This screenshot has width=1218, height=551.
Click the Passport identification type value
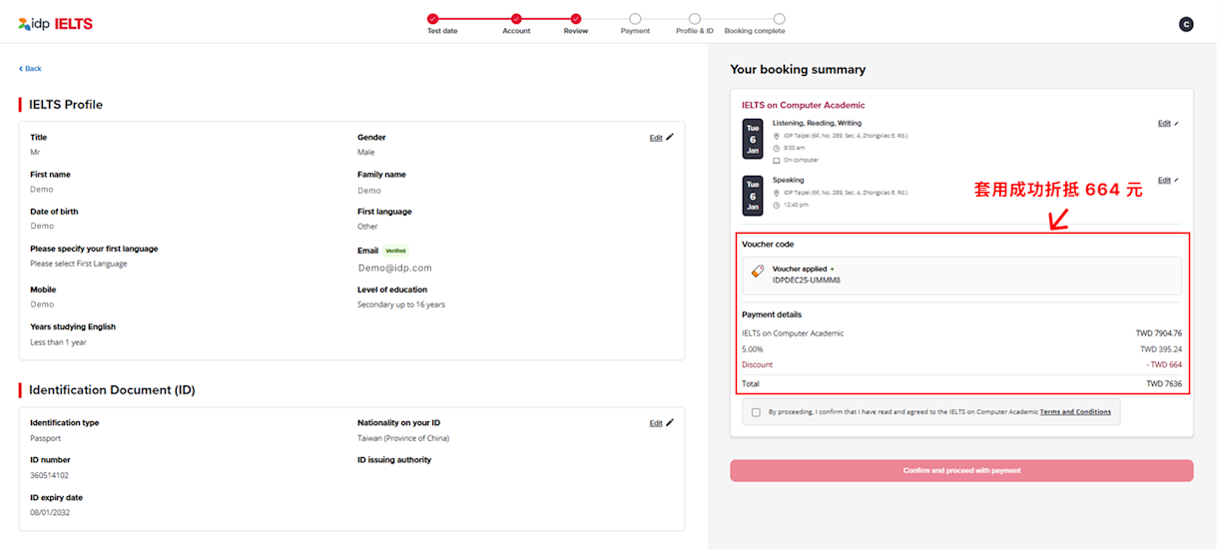point(45,438)
